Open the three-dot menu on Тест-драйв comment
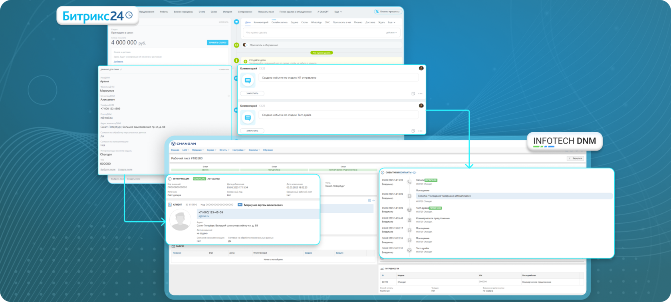This screenshot has width=671, height=302. click(x=420, y=131)
